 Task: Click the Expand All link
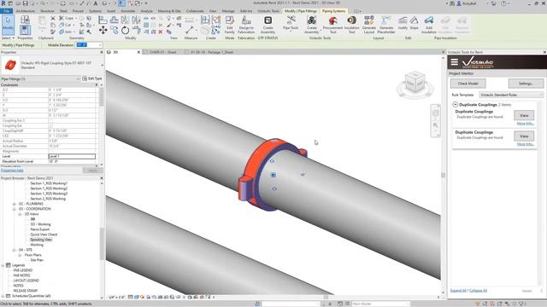click(458, 291)
